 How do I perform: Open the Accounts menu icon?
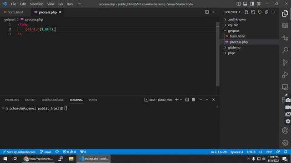285,130
